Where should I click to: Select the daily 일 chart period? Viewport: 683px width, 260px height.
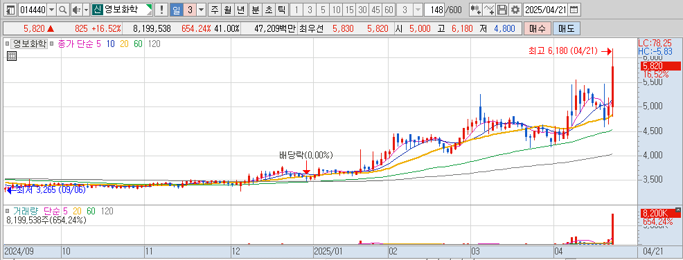tap(176, 10)
